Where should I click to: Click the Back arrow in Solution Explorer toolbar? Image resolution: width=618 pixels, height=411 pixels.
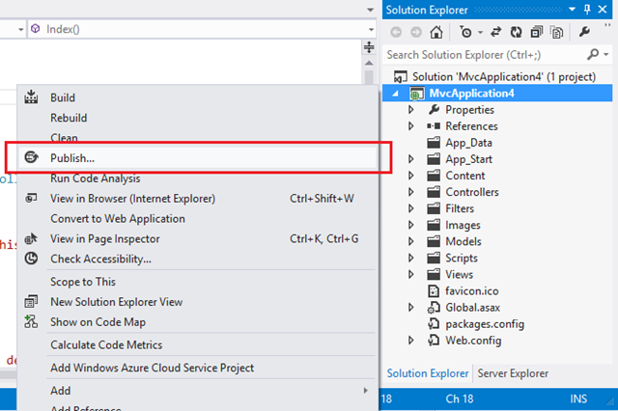tap(396, 32)
